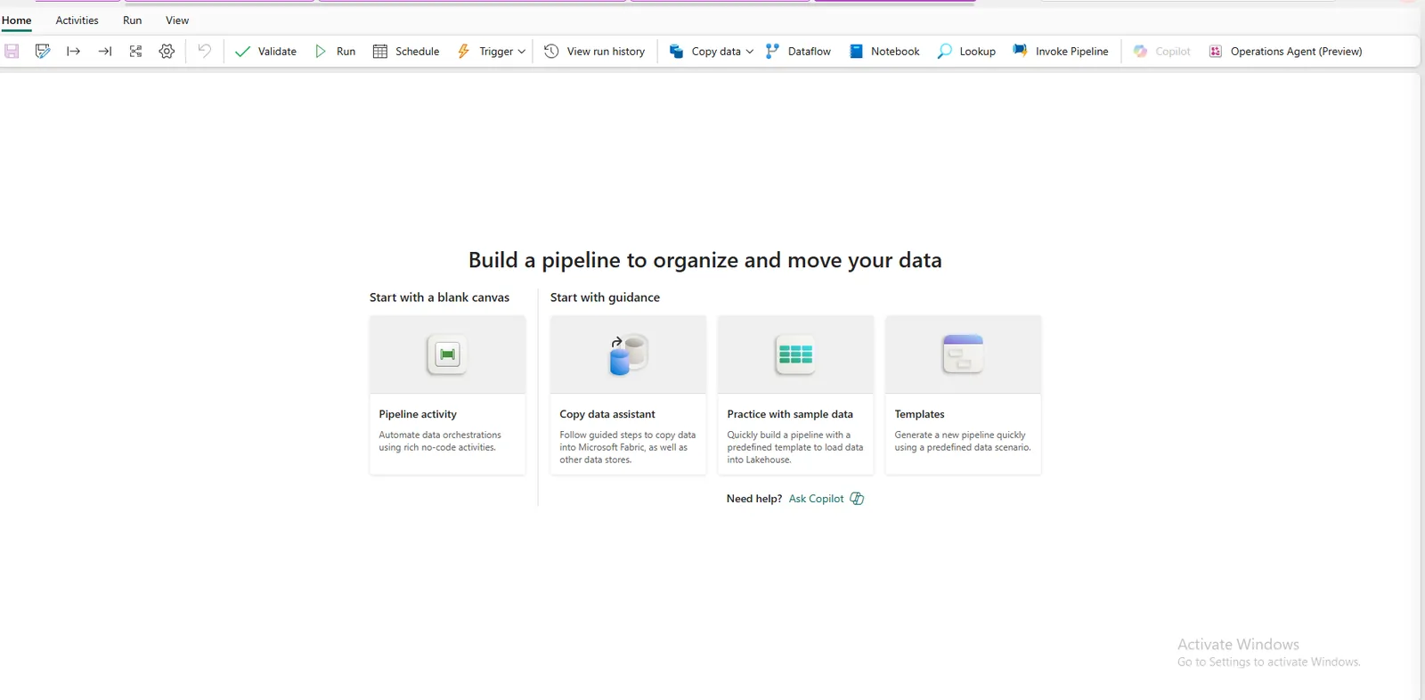
Task: Click the 'Start with guidance' heading
Action: click(x=605, y=297)
